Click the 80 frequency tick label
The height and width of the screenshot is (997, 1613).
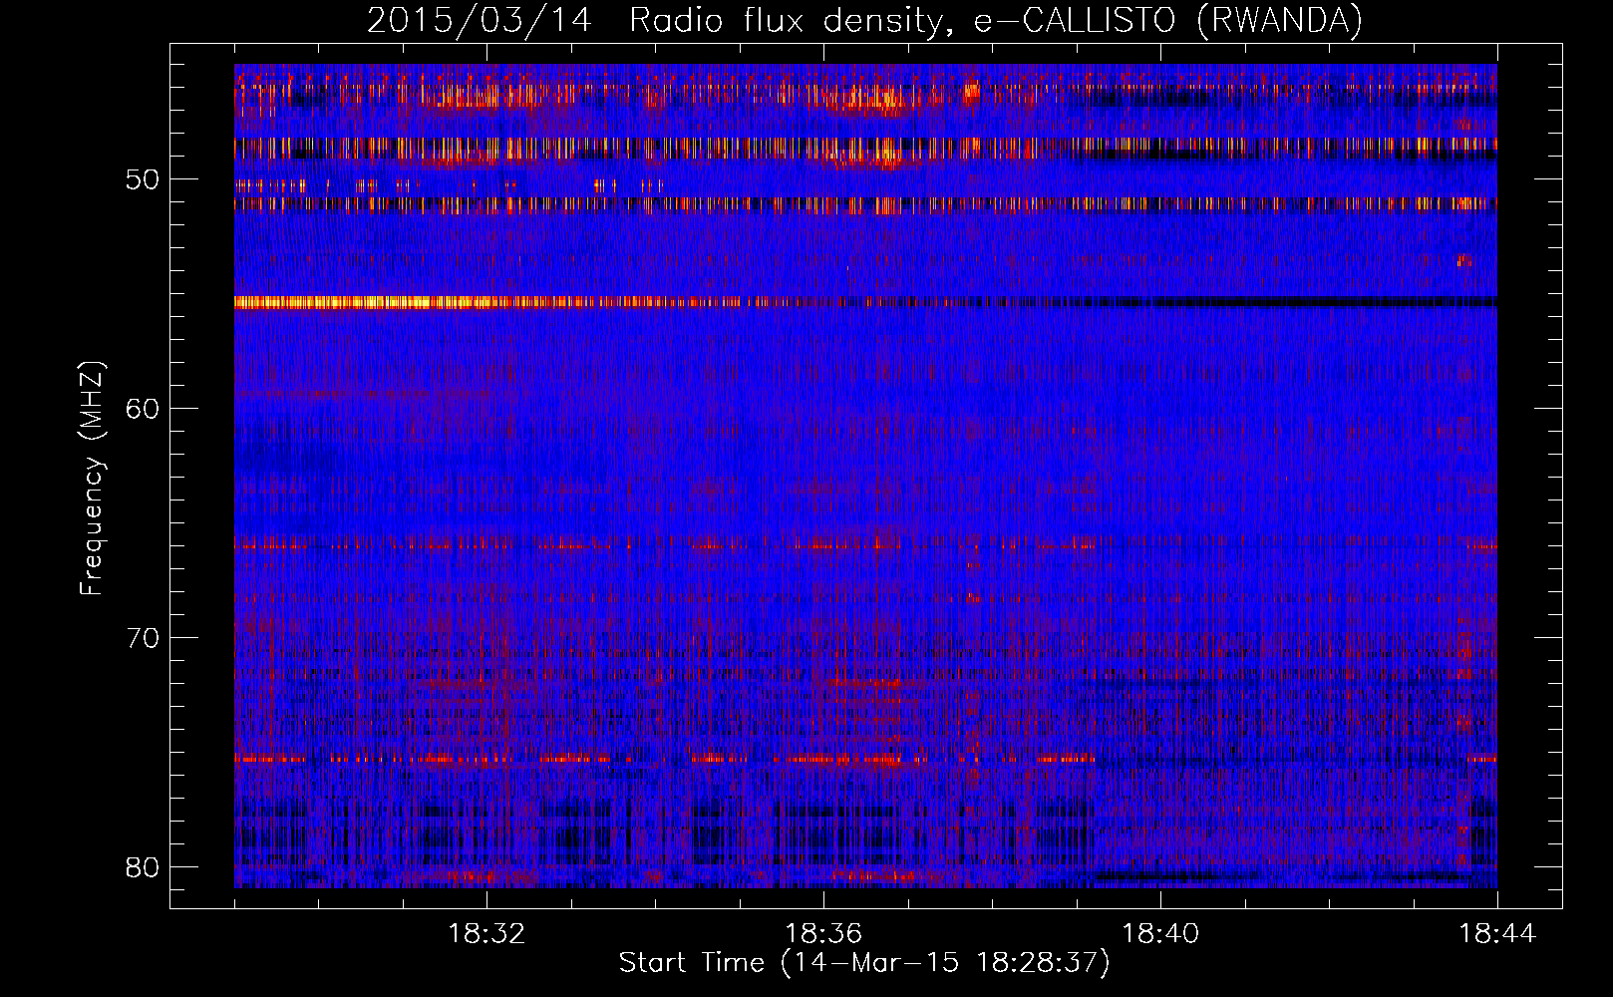pos(143,867)
